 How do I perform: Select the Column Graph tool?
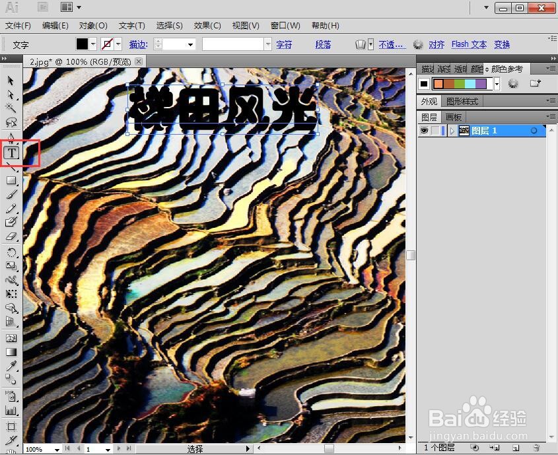click(x=11, y=411)
